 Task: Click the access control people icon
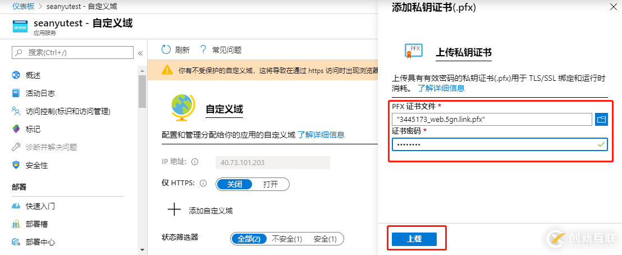coord(16,111)
